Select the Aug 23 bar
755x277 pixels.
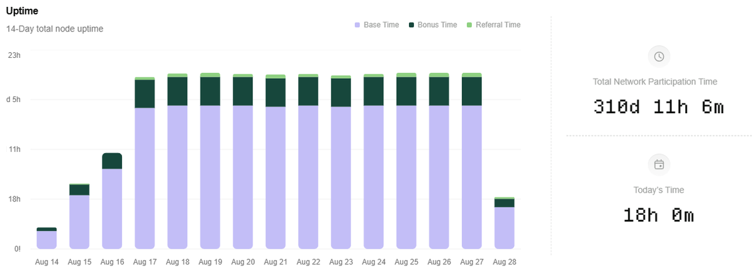(341, 162)
